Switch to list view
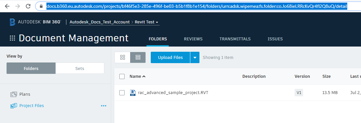 point(138,58)
